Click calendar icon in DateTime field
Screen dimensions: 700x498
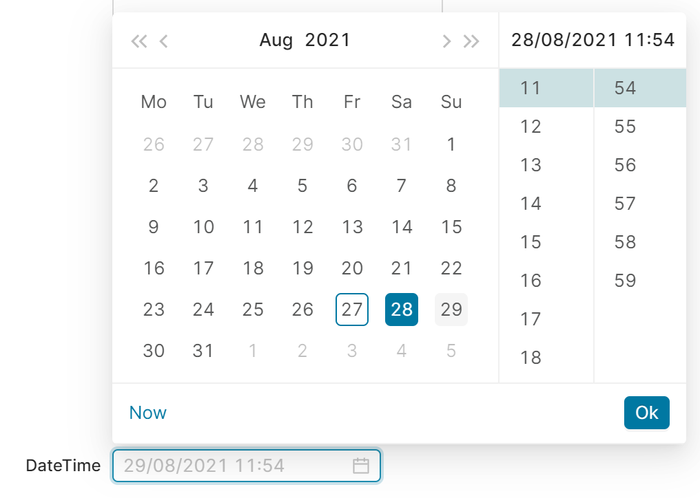pos(361,466)
